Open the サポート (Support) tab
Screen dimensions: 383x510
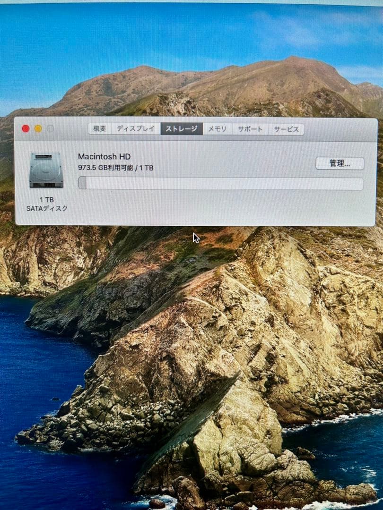[251, 128]
